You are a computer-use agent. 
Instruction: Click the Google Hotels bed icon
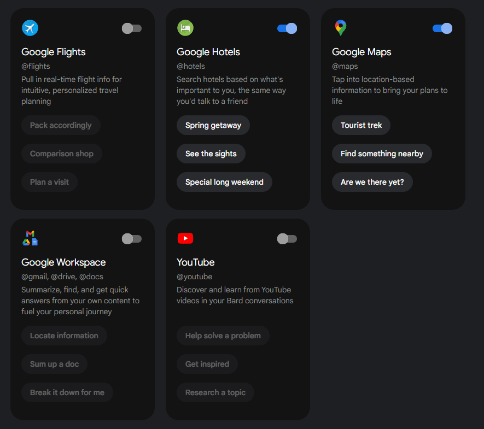pyautogui.click(x=185, y=28)
